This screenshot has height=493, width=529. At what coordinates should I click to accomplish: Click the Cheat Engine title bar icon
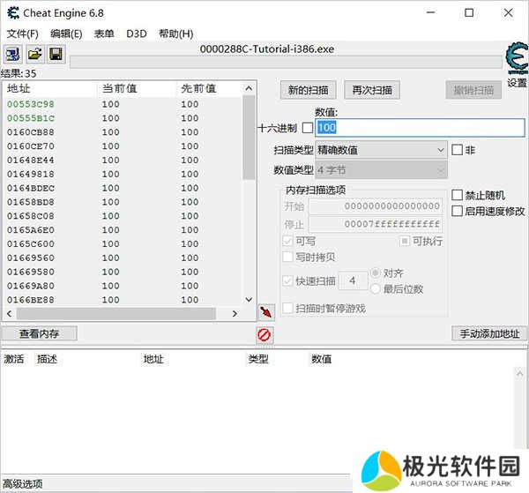[13, 13]
